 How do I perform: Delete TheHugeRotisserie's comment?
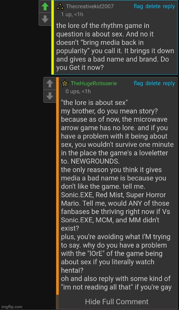[x=153, y=83]
